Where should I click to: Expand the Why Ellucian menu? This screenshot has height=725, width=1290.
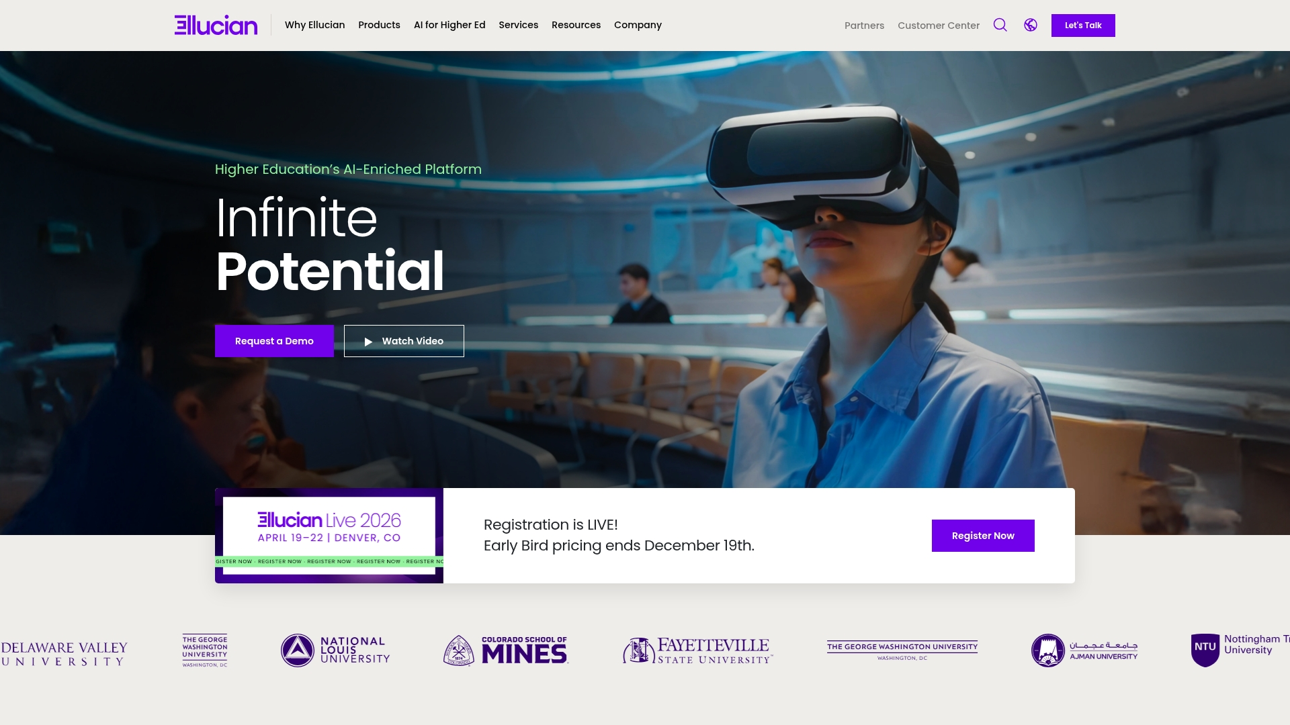[314, 25]
